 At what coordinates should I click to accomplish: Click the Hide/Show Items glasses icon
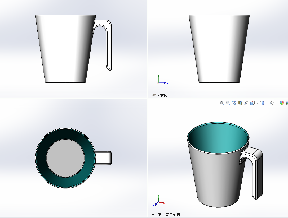(272, 103)
